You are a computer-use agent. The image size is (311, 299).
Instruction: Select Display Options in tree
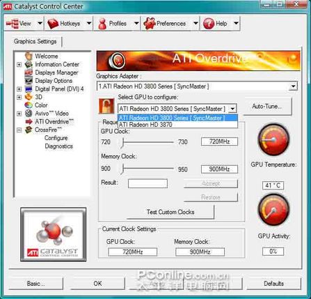point(54,81)
